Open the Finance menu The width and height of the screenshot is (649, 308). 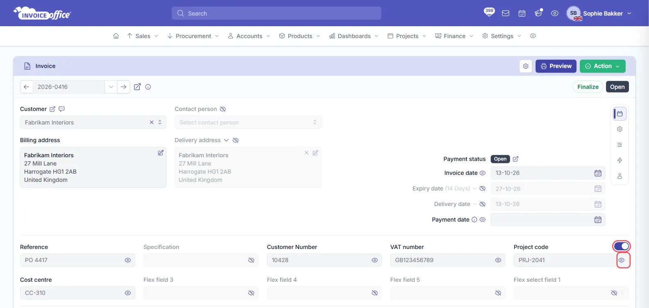[455, 36]
